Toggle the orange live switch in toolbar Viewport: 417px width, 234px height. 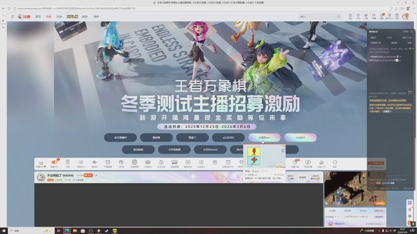(54, 162)
